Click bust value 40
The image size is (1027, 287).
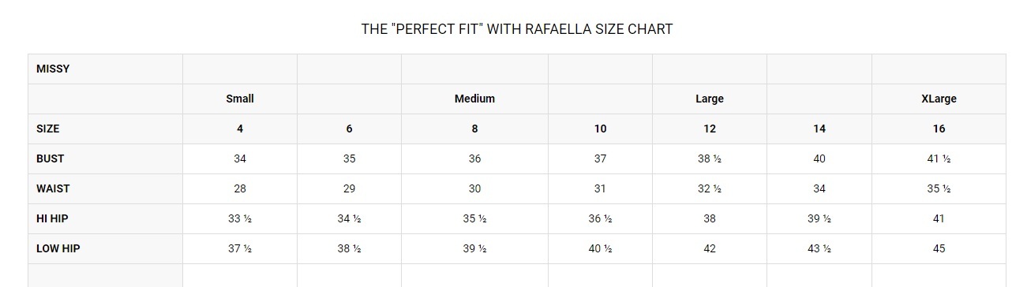pos(819,158)
